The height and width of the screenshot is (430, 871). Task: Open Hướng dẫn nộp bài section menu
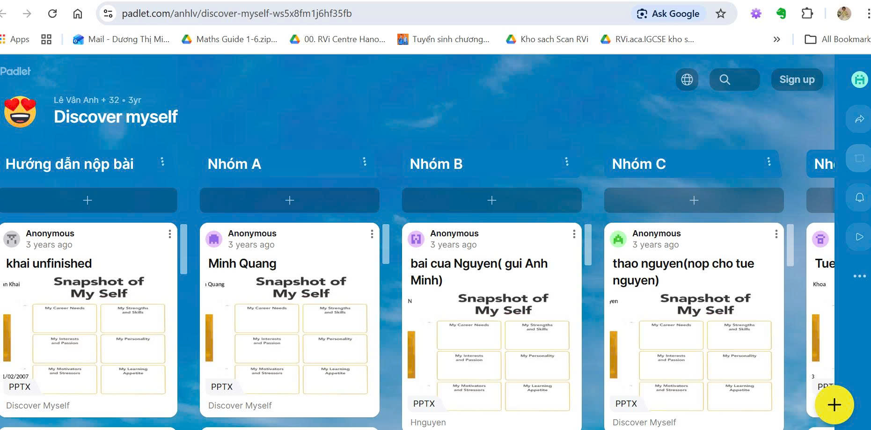point(162,162)
